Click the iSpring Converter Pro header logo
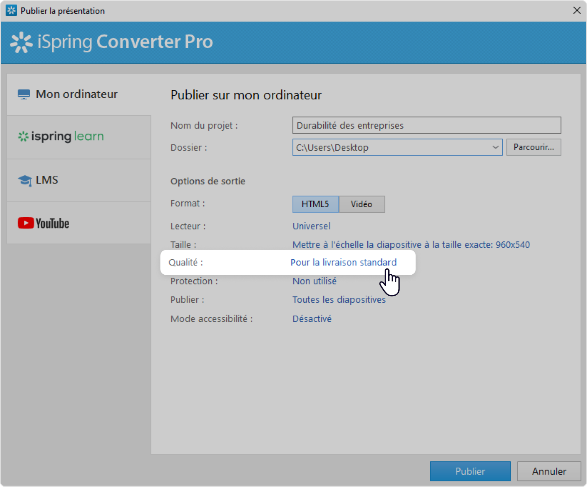 coord(112,42)
